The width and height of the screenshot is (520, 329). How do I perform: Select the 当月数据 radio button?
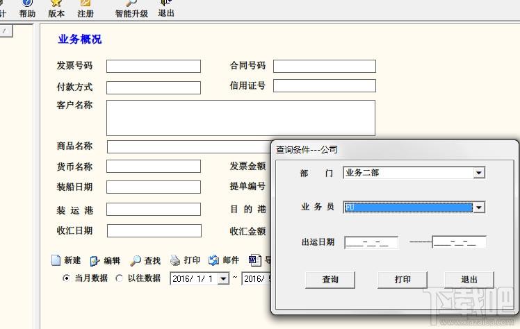[x=66, y=278]
